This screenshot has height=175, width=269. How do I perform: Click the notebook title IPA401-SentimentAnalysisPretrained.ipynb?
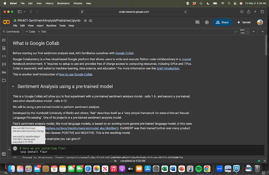coord(49,21)
